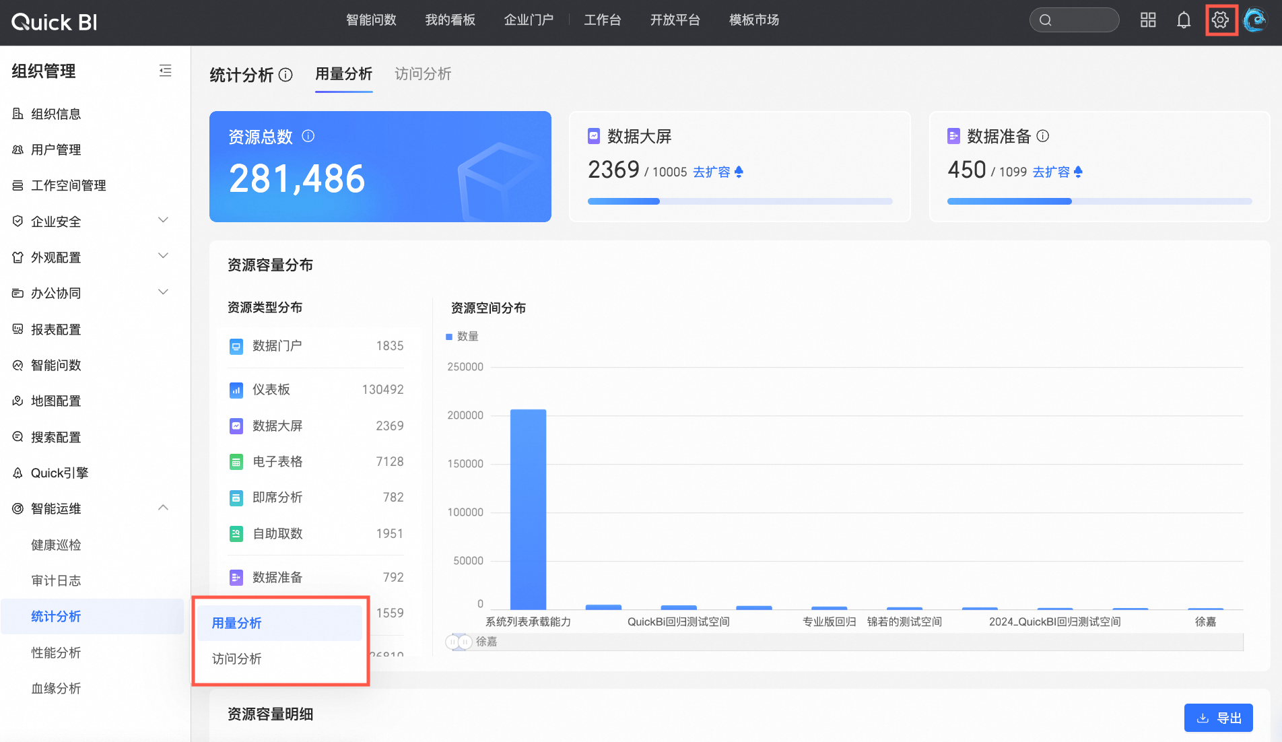The height and width of the screenshot is (742, 1282).
Task: Toggle the 数量 legend item in chart
Action: (462, 336)
